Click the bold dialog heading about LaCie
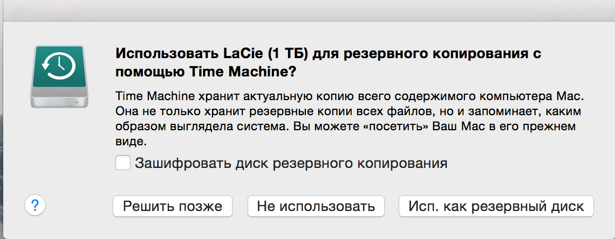Viewport: 615px width, 239px height. (328, 62)
